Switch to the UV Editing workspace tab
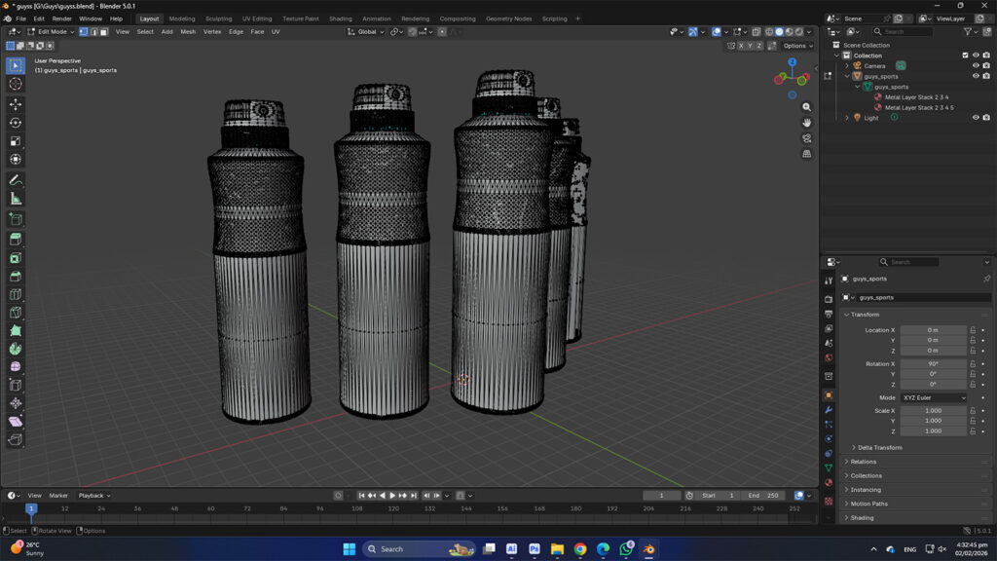The width and height of the screenshot is (997, 561). coord(257,19)
